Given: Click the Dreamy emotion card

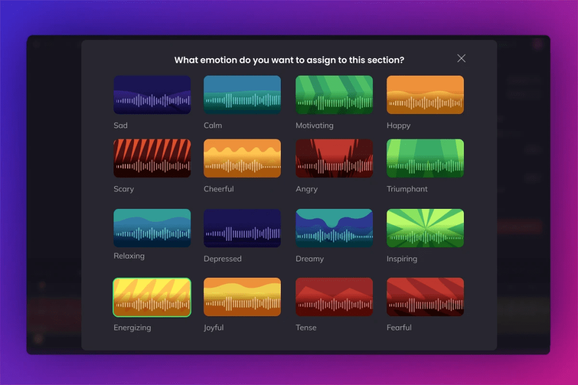Looking at the screenshot, I should pyautogui.click(x=334, y=228).
